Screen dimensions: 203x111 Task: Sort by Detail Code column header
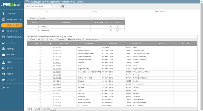point(137,44)
